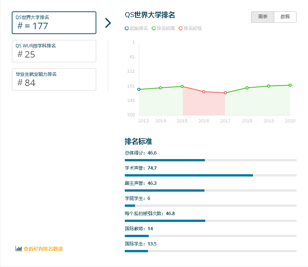Click the red 2016 data point
Viewport: 308px width, 267px height.
204,91
